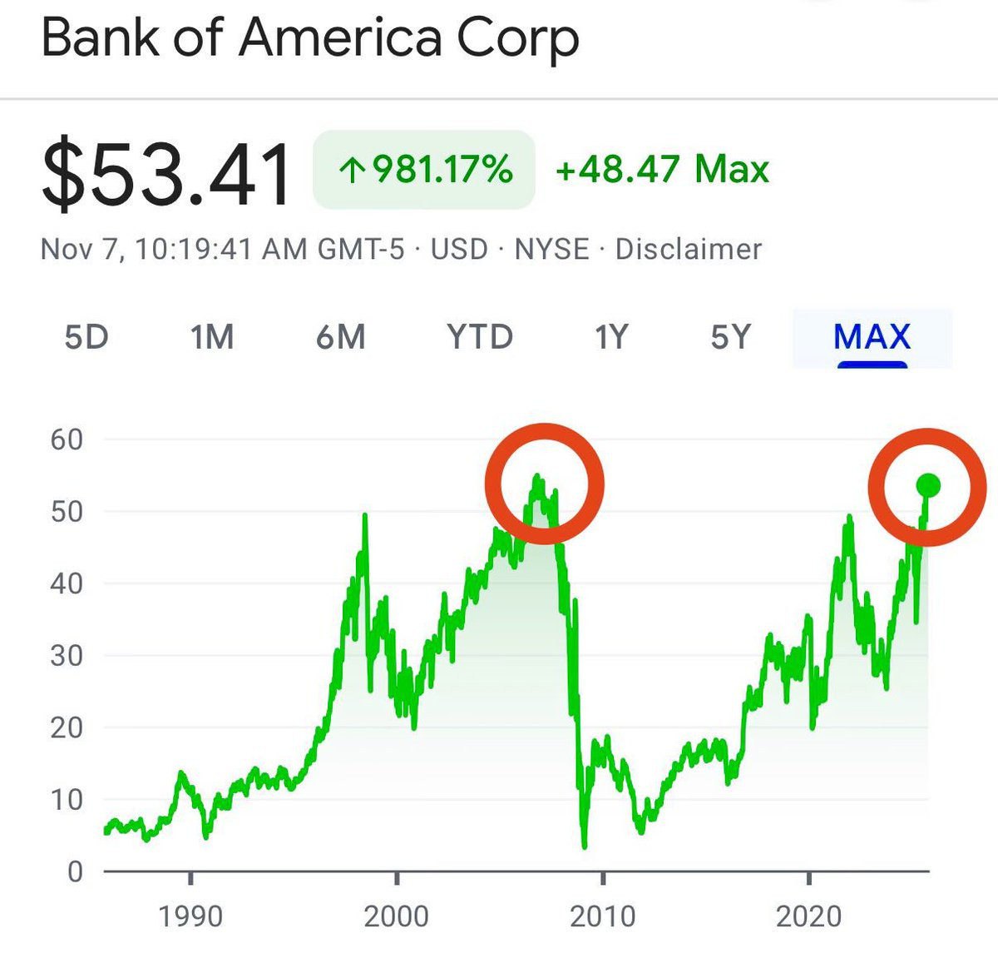Image resolution: width=998 pixels, height=958 pixels.
Task: Click the Bank of America Corp title
Action: [309, 39]
